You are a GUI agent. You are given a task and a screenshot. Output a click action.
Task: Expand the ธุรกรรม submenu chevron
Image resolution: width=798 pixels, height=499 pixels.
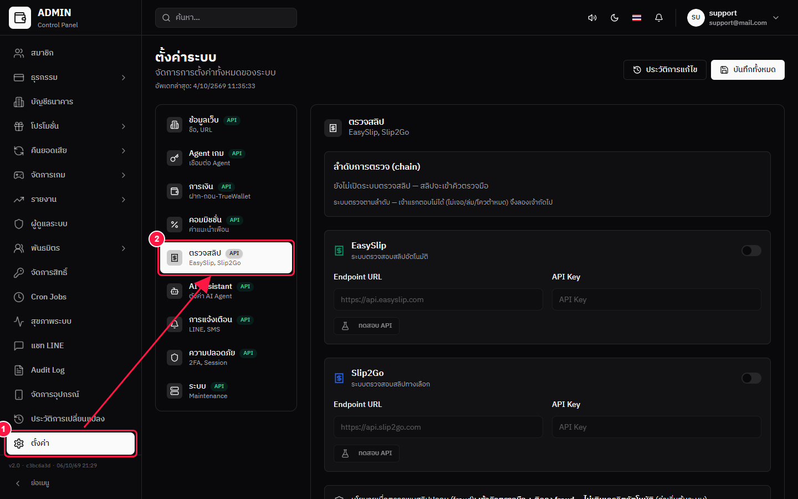[124, 78]
